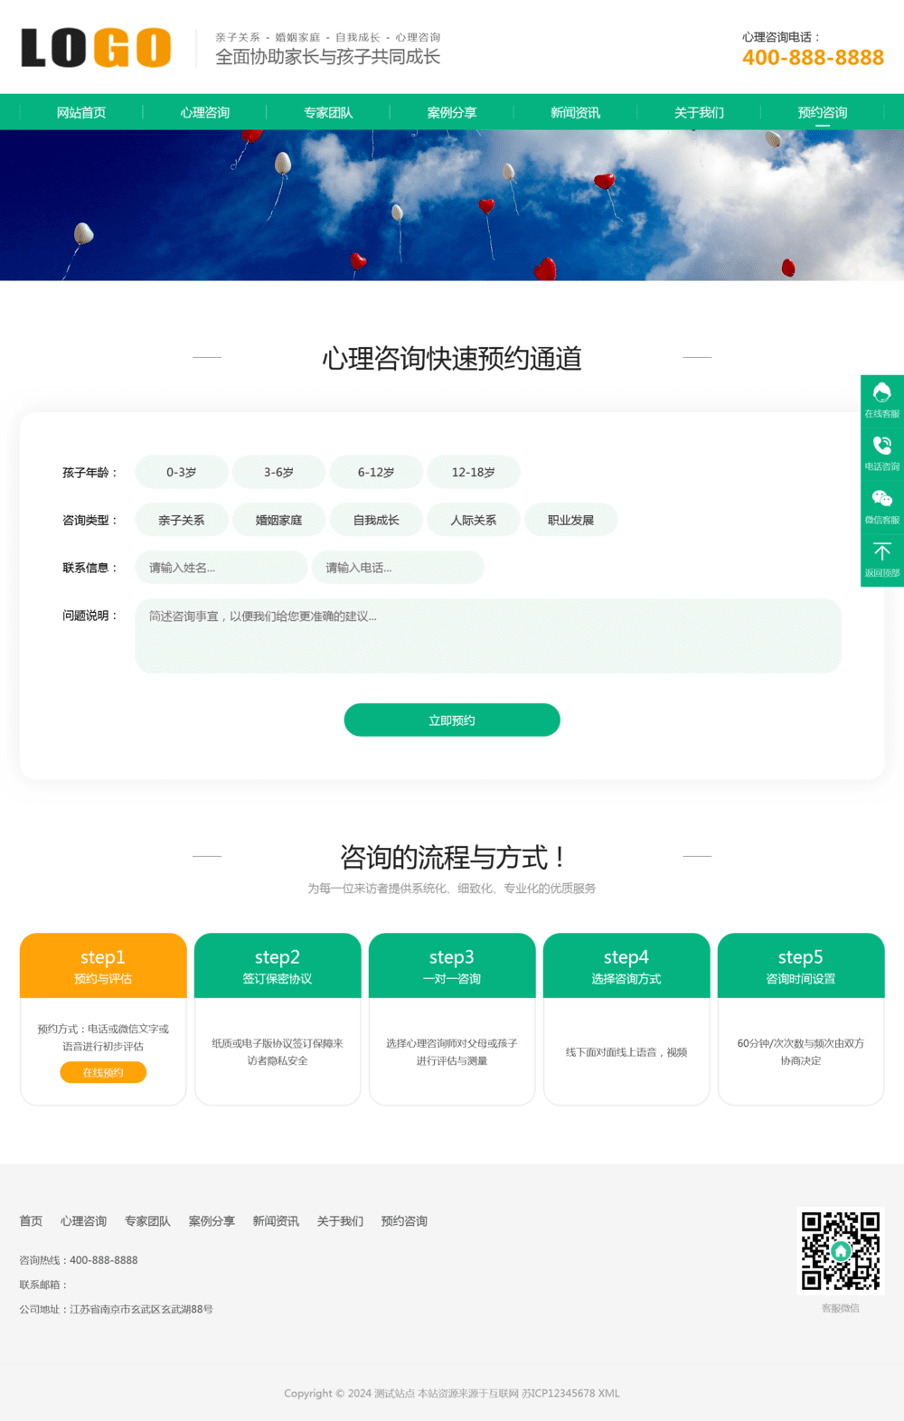Click the orange 在线预约 button

103,1072
